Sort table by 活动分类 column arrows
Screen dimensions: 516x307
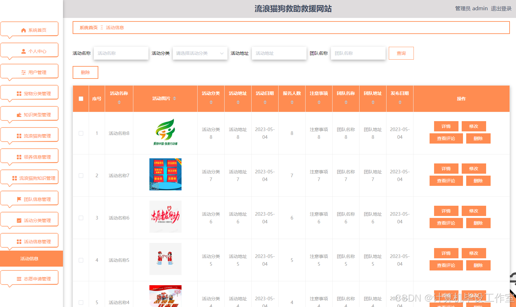point(211,102)
